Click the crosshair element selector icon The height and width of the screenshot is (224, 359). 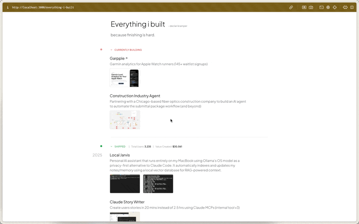(335, 8)
